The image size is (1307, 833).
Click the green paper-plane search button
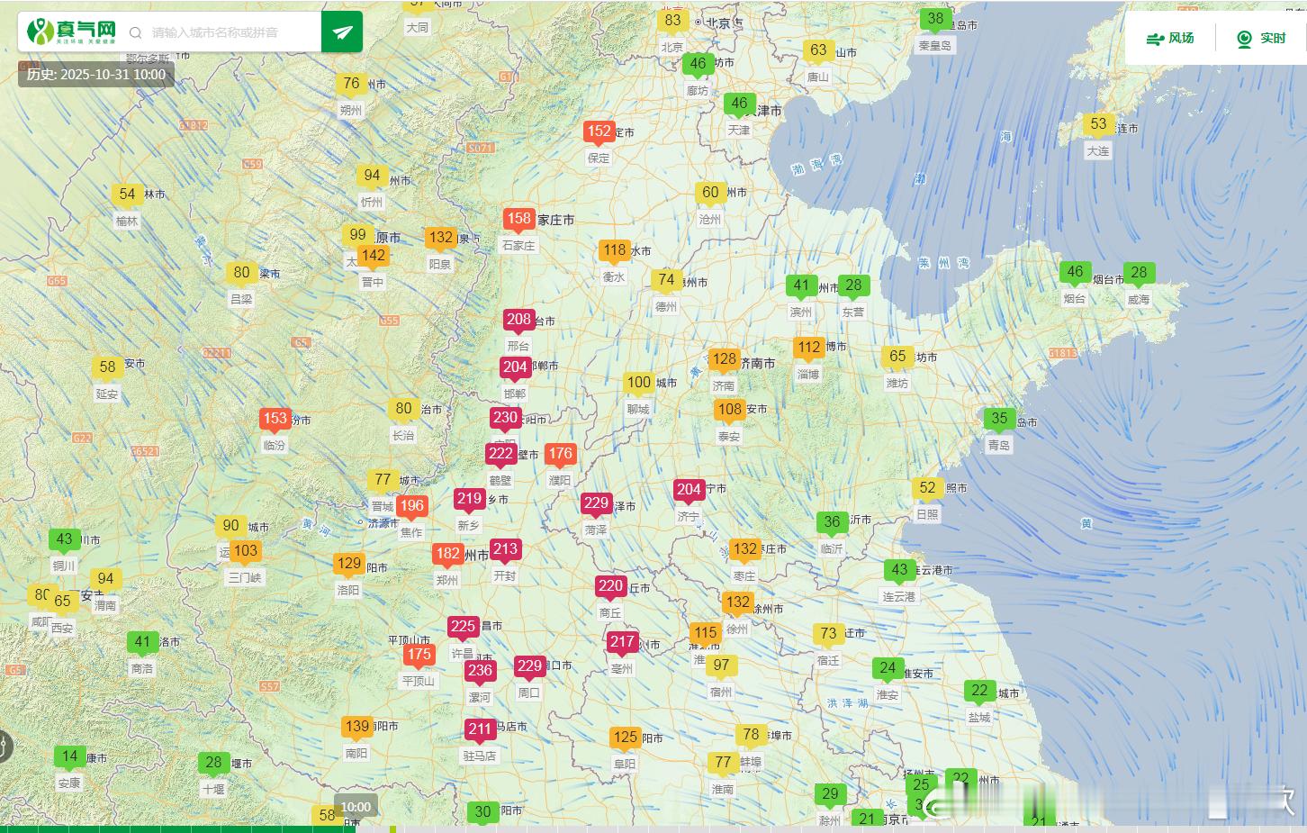point(342,32)
